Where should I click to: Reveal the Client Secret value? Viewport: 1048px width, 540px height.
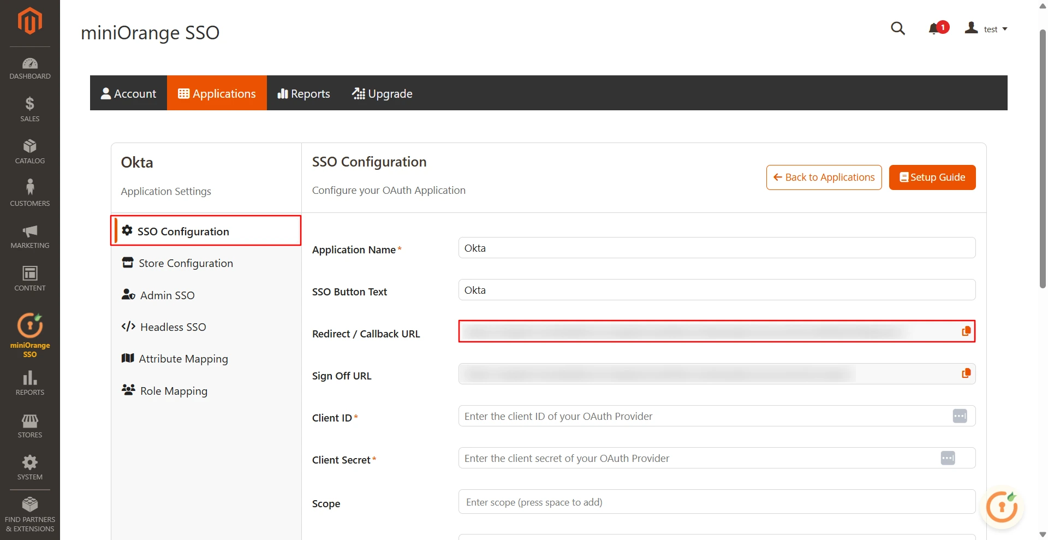tap(948, 458)
